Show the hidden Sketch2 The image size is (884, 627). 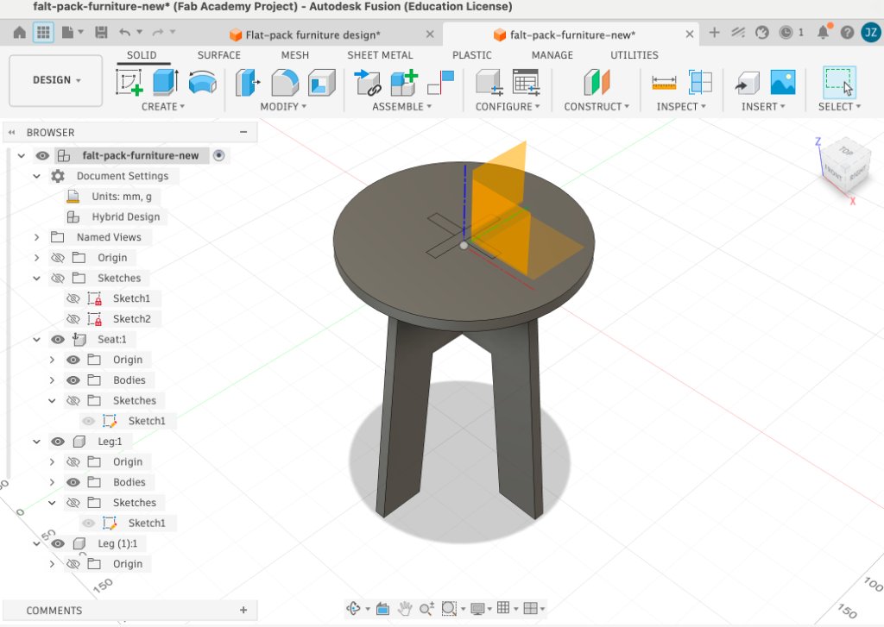73,319
